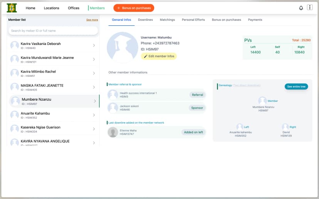This screenshot has width=319, height=199.
Task: Click See entire tree button
Action: pos(296,86)
